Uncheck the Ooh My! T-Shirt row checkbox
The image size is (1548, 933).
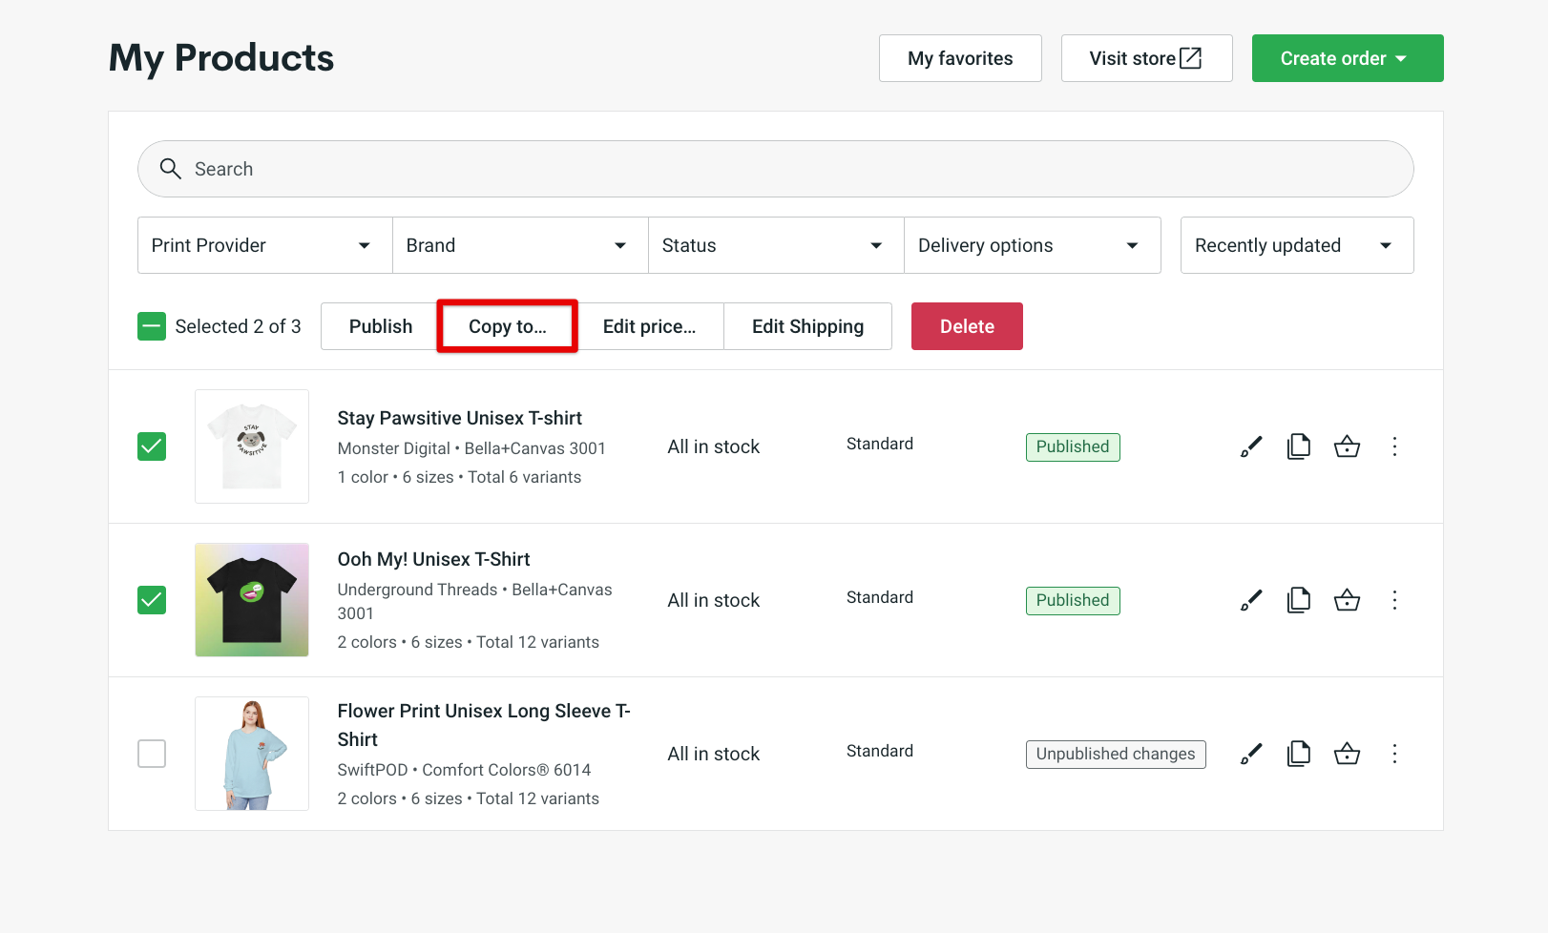click(152, 600)
